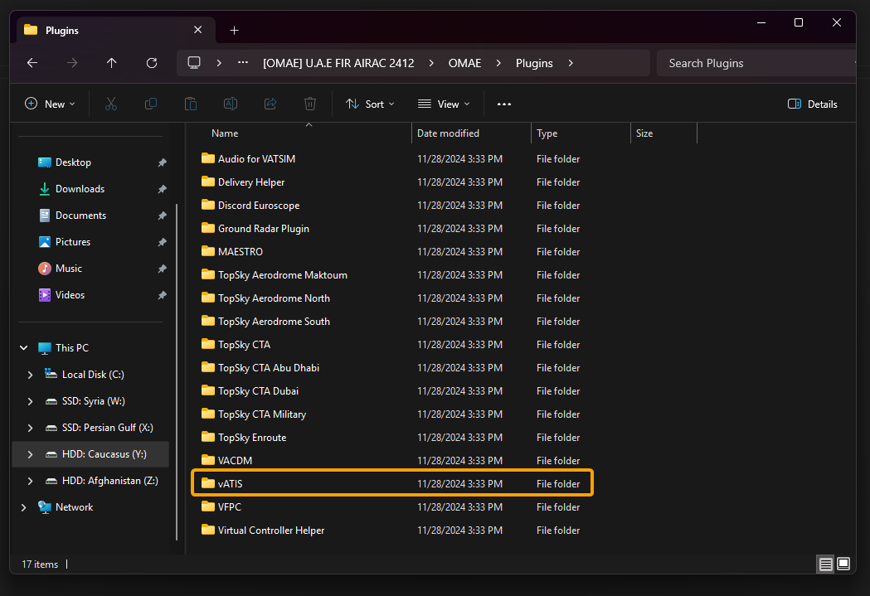Select the Plugins tab

click(115, 31)
